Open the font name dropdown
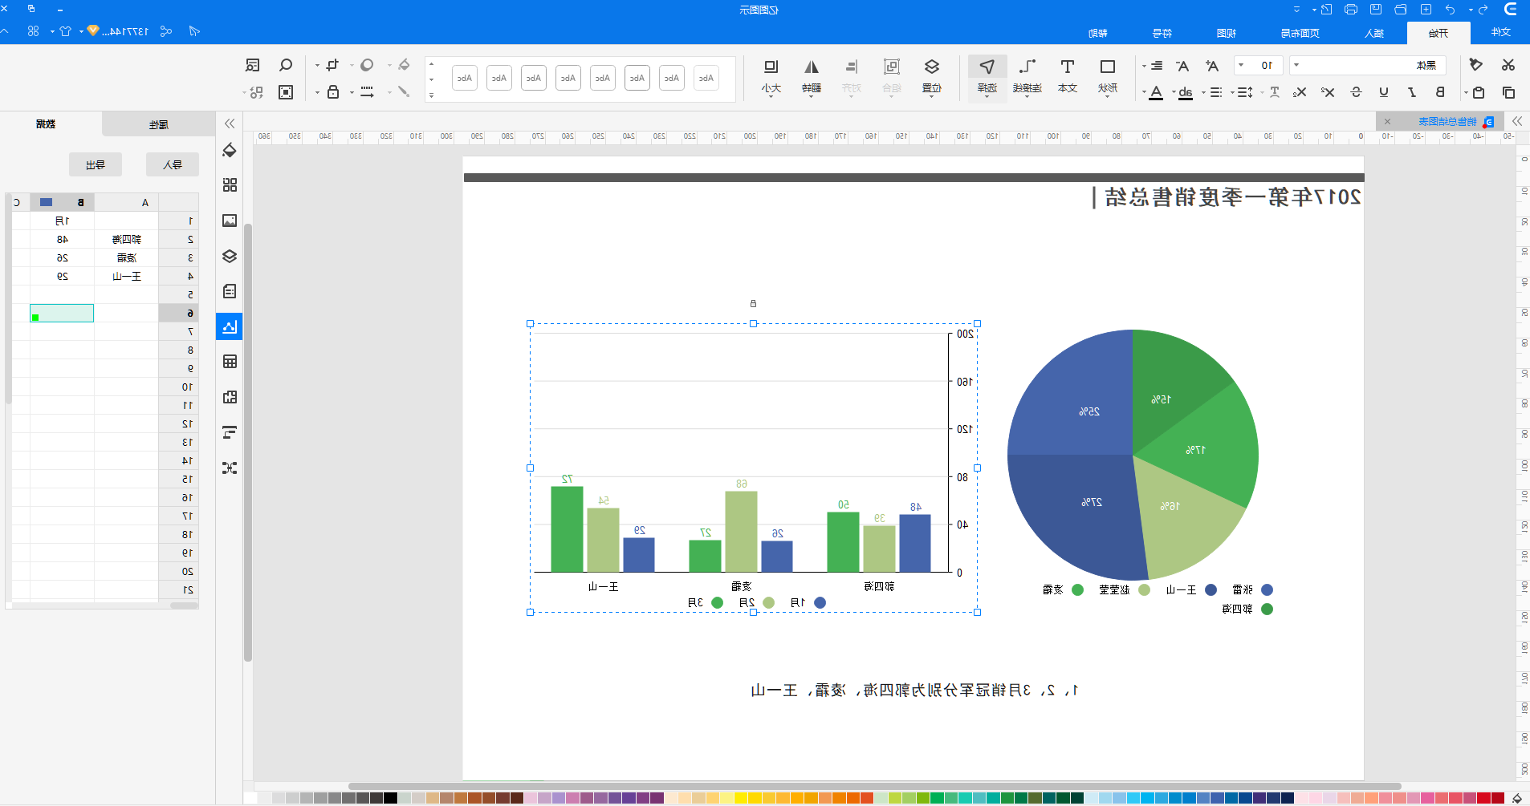1530x806 pixels. (1296, 66)
